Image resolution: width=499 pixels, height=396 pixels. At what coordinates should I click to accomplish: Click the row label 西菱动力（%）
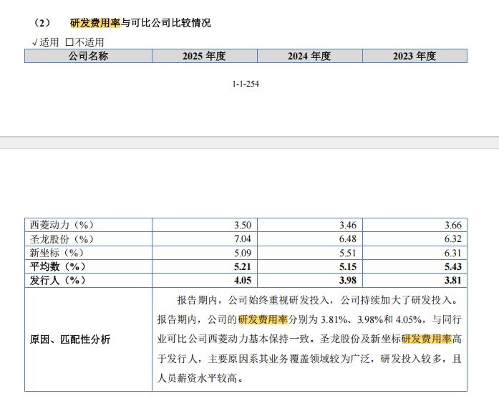62,225
